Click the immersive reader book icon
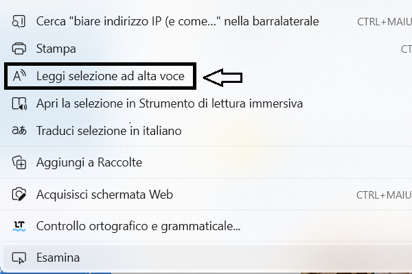This screenshot has height=274, width=412. point(20,103)
